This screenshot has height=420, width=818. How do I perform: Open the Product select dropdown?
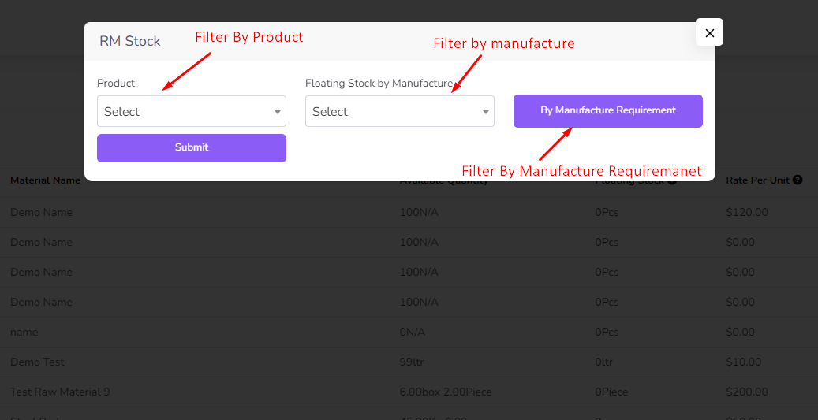click(x=192, y=112)
